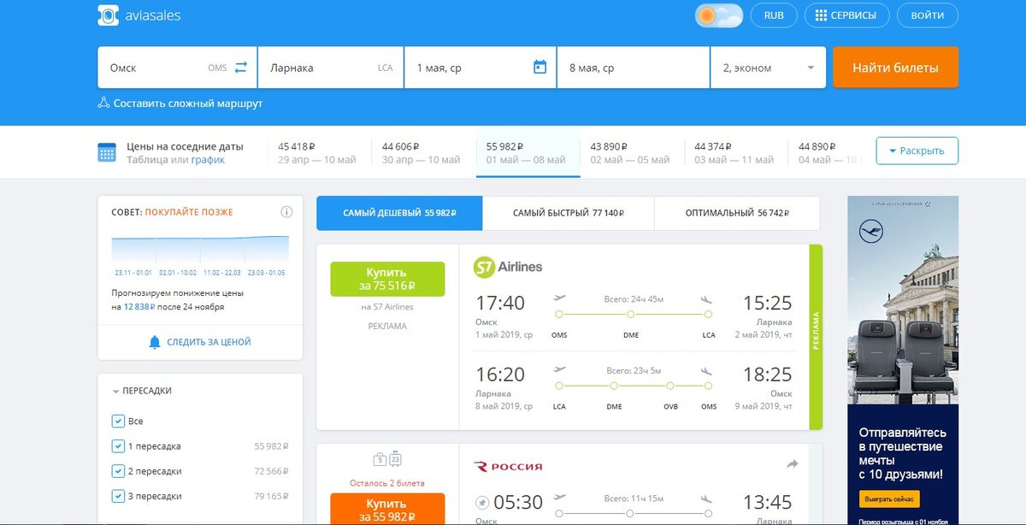Select 29 апр — 10 май price 45 418
The width and height of the screenshot is (1026, 525).
[317, 153]
